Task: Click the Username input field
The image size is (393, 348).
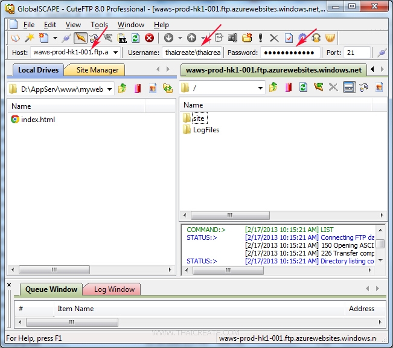Action: 192,53
